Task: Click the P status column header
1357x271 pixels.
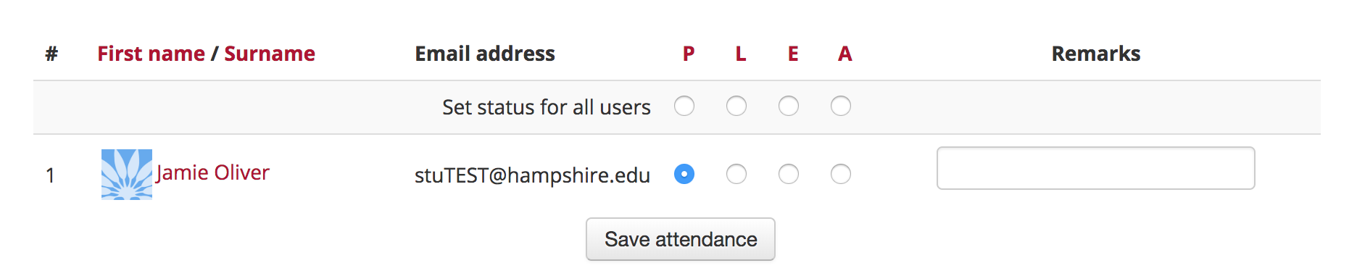Action: point(689,54)
